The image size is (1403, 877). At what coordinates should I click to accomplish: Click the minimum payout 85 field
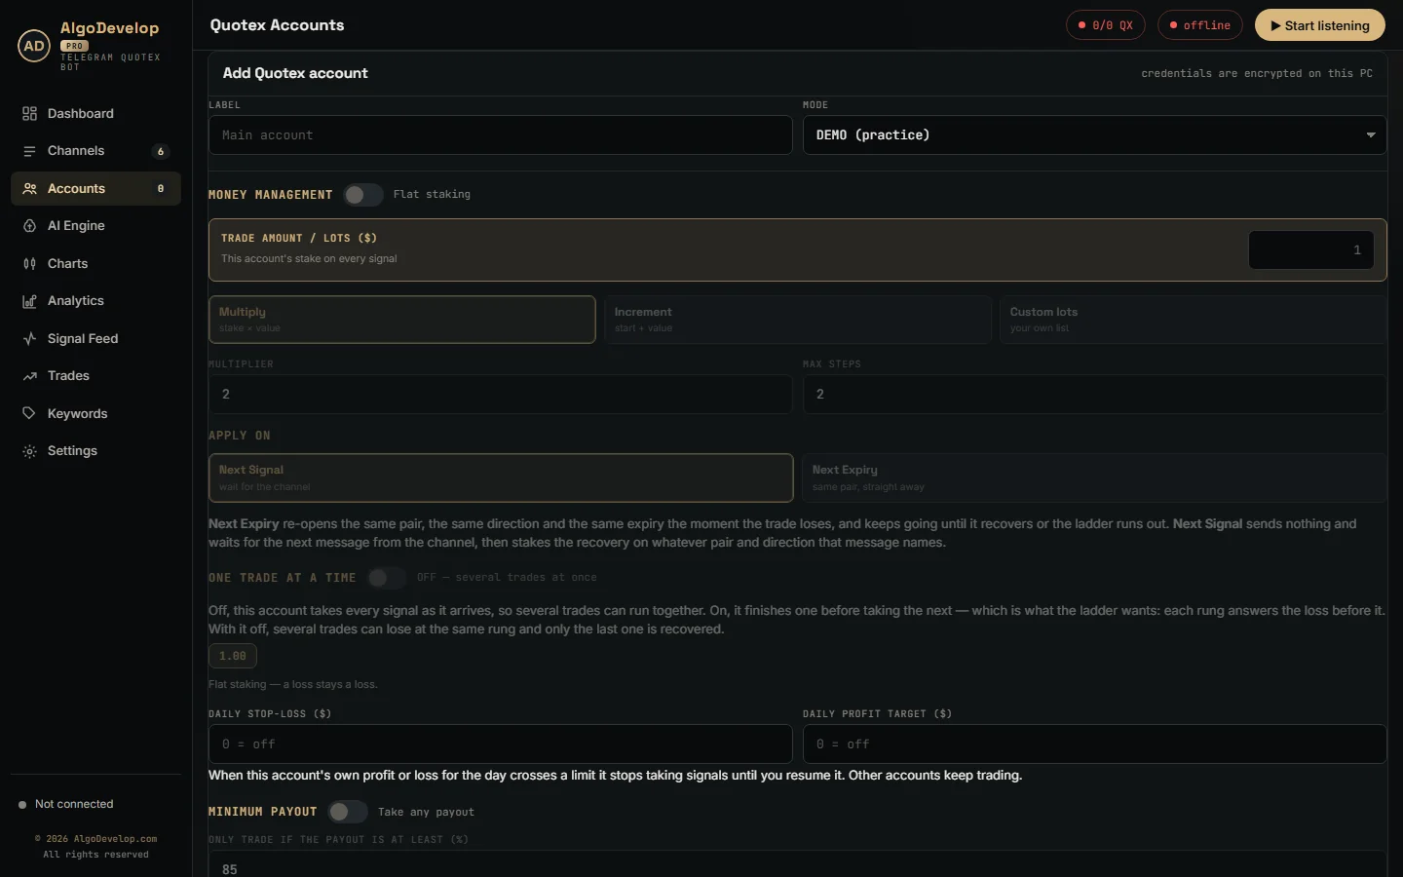click(797, 864)
